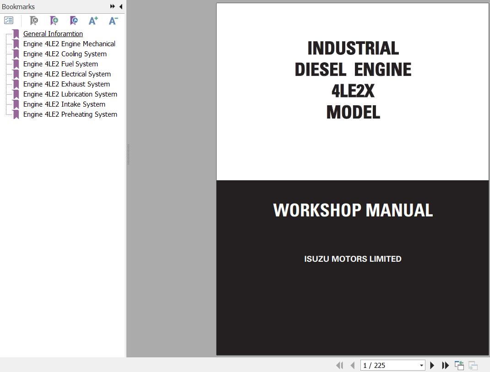Click the Bookmarks panel title
Image resolution: width=490 pixels, height=372 pixels.
pyautogui.click(x=18, y=6)
